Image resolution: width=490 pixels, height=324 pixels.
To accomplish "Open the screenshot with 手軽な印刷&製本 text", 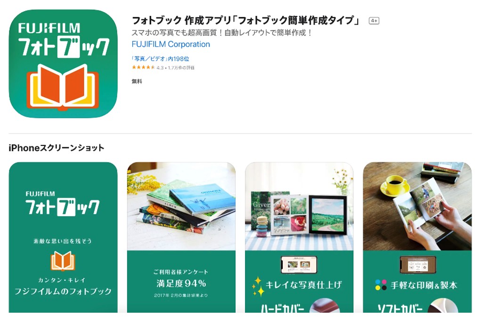I will (x=417, y=237).
